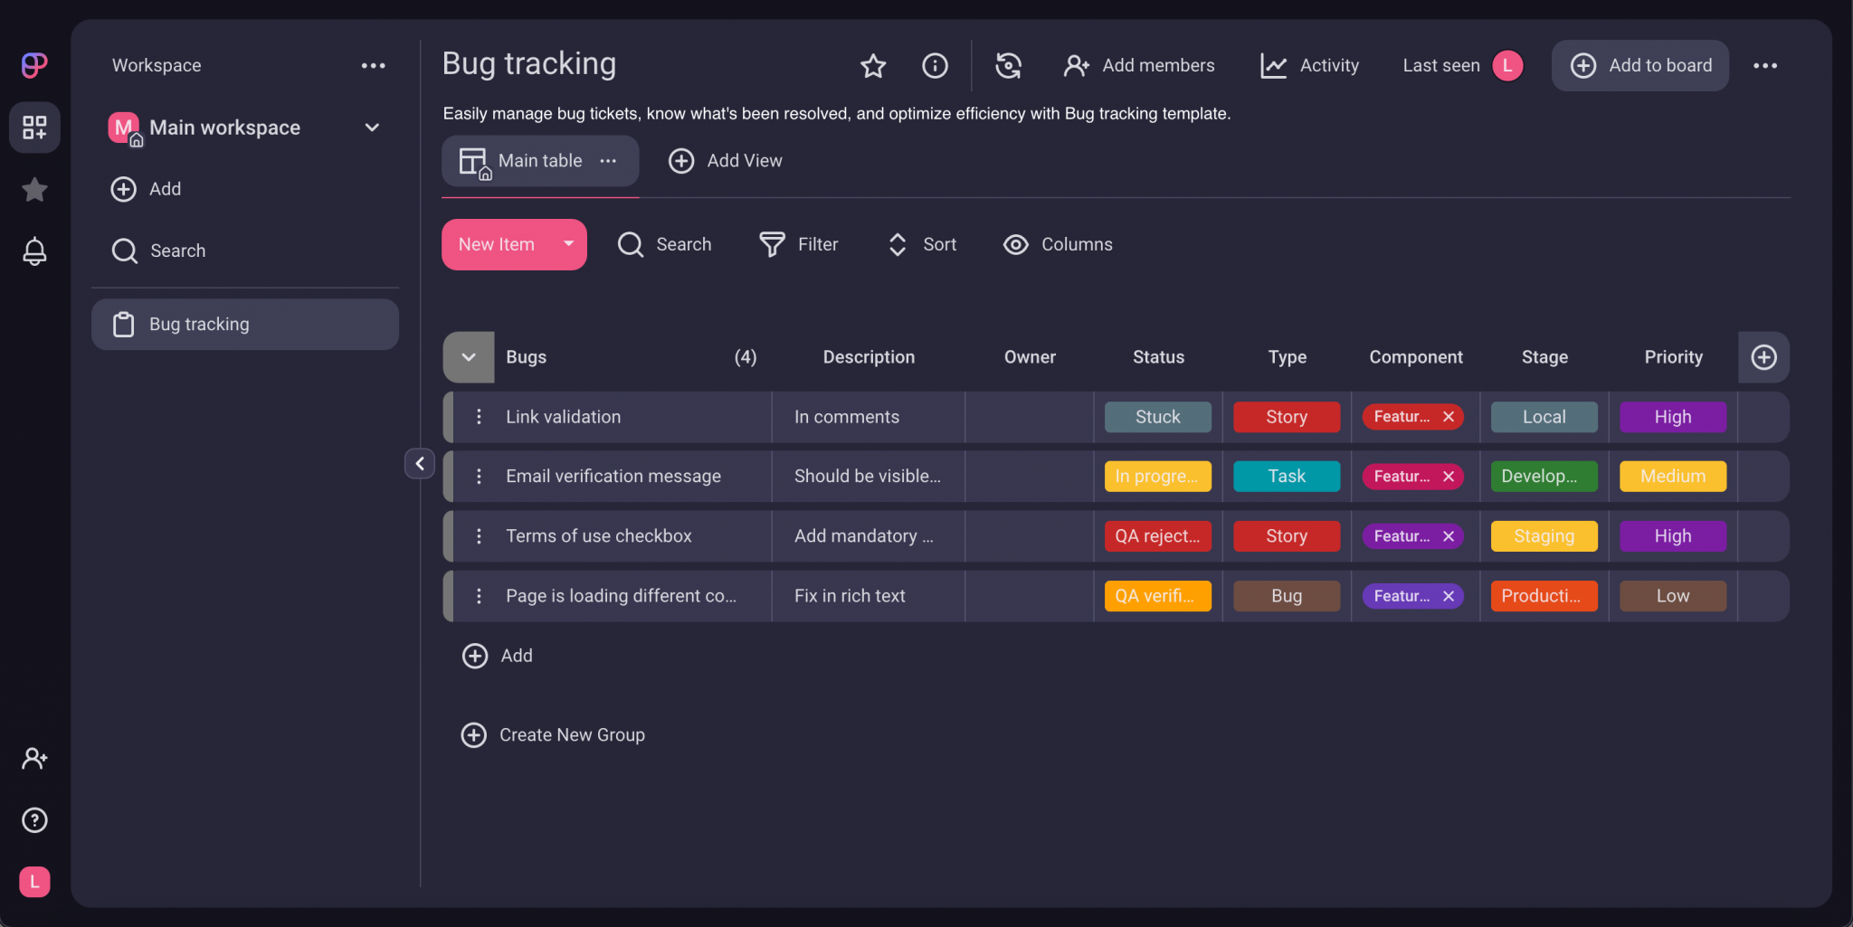
Task: Star the Bug tracking board
Action: coord(872,65)
